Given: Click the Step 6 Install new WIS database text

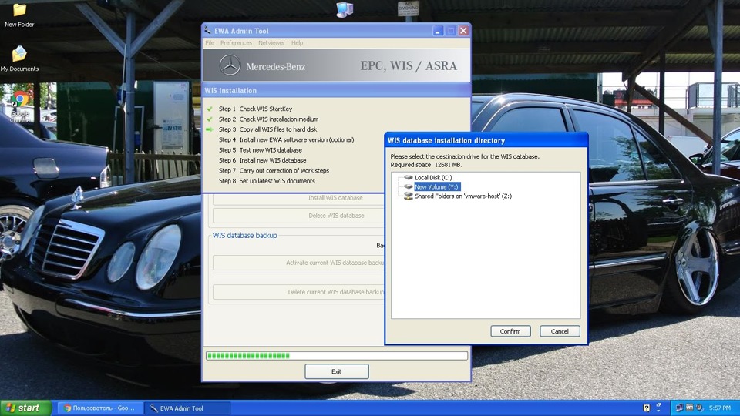Looking at the screenshot, I should 262,160.
